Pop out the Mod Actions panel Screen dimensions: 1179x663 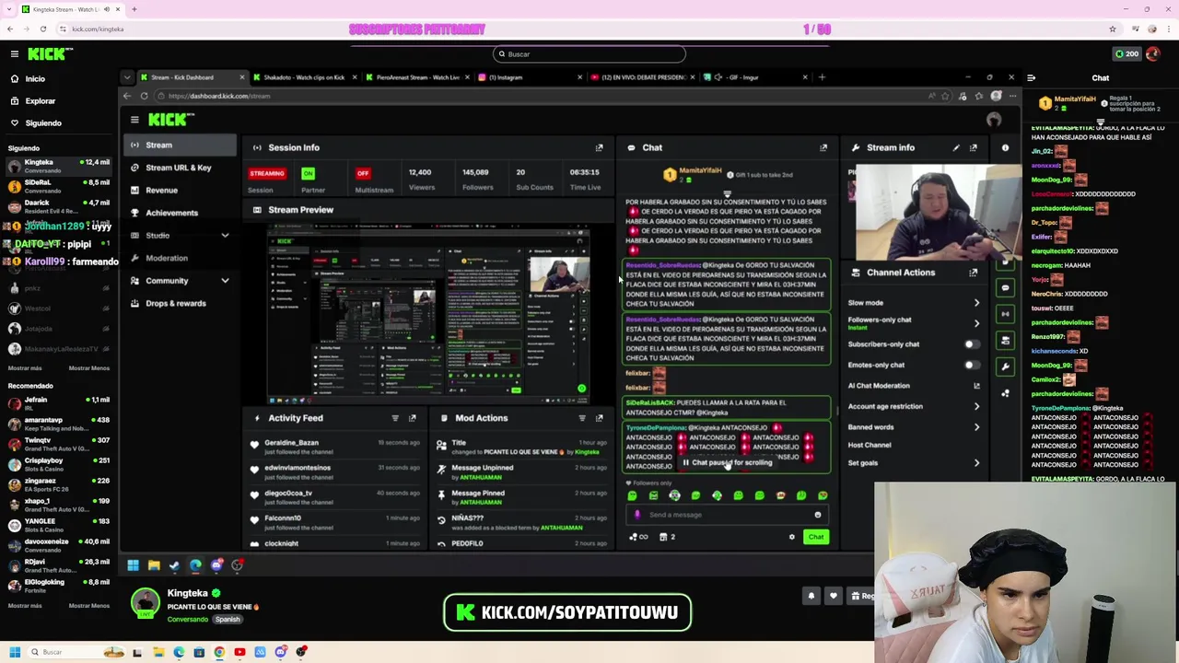click(x=599, y=418)
